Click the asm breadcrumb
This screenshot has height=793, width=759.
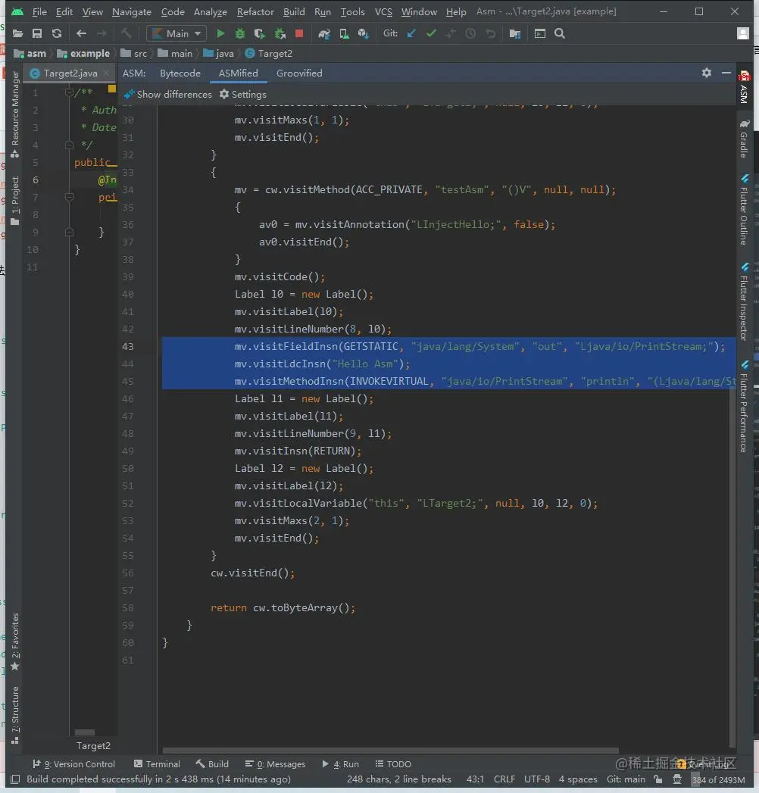tap(30, 54)
